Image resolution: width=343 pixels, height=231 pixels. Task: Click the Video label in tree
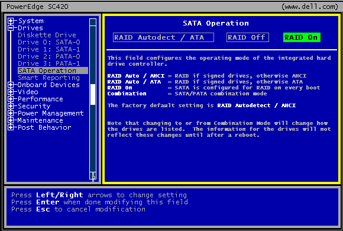[28, 92]
